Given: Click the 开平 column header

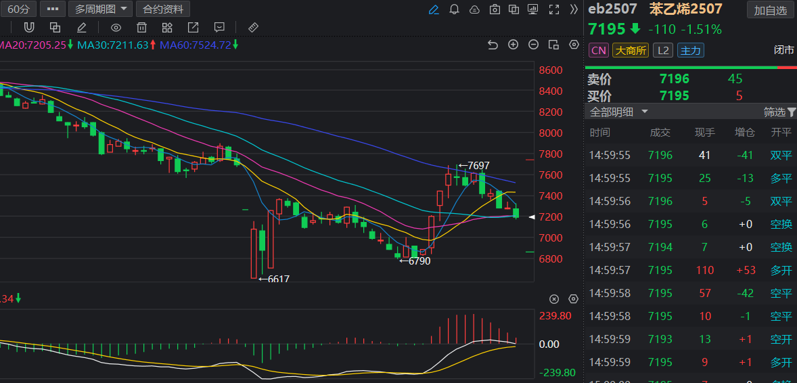Looking at the screenshot, I should click(x=781, y=133).
